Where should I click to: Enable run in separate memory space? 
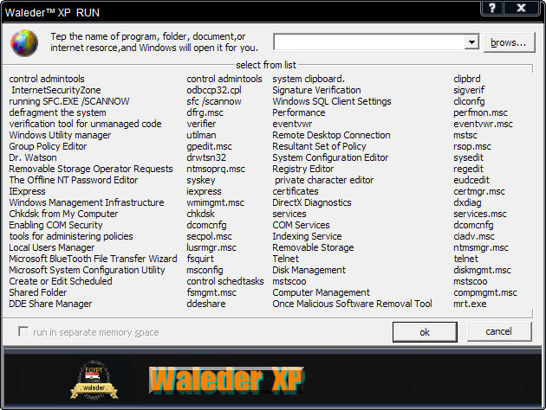click(23, 332)
